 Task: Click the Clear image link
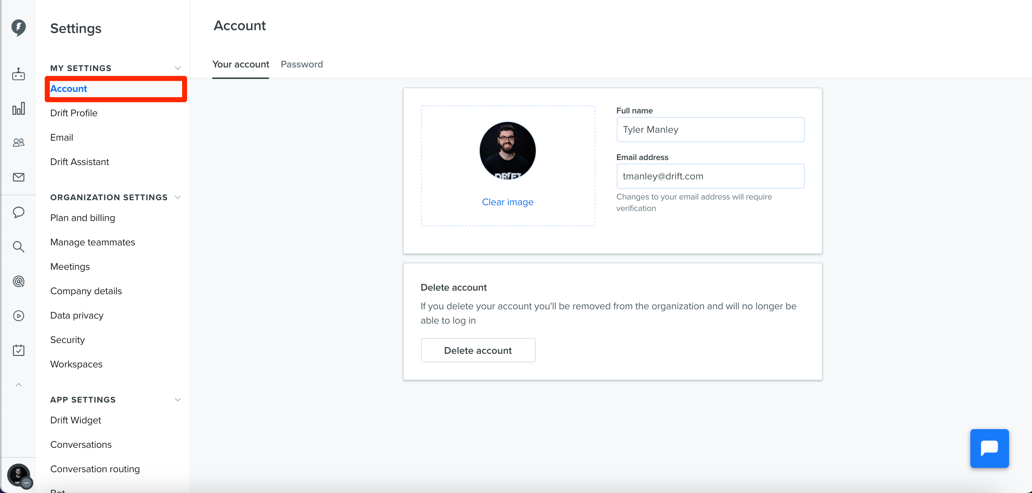(508, 202)
